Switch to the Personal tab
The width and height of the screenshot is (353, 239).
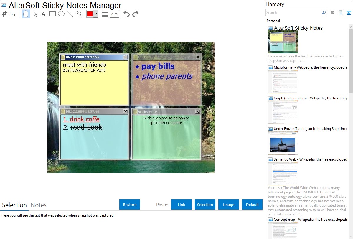pos(273,21)
